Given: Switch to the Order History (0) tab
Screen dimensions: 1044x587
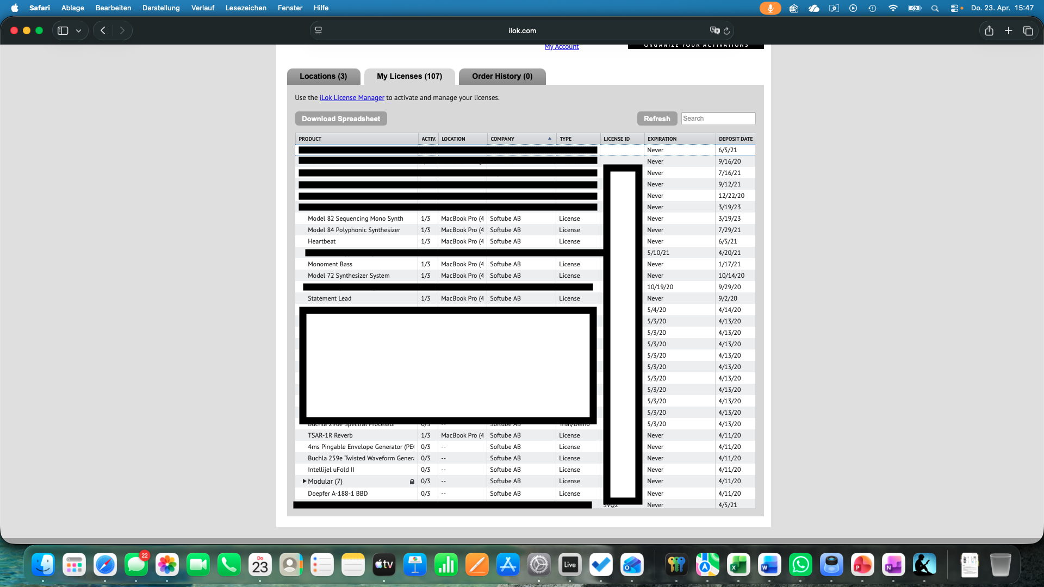Looking at the screenshot, I should [502, 77].
